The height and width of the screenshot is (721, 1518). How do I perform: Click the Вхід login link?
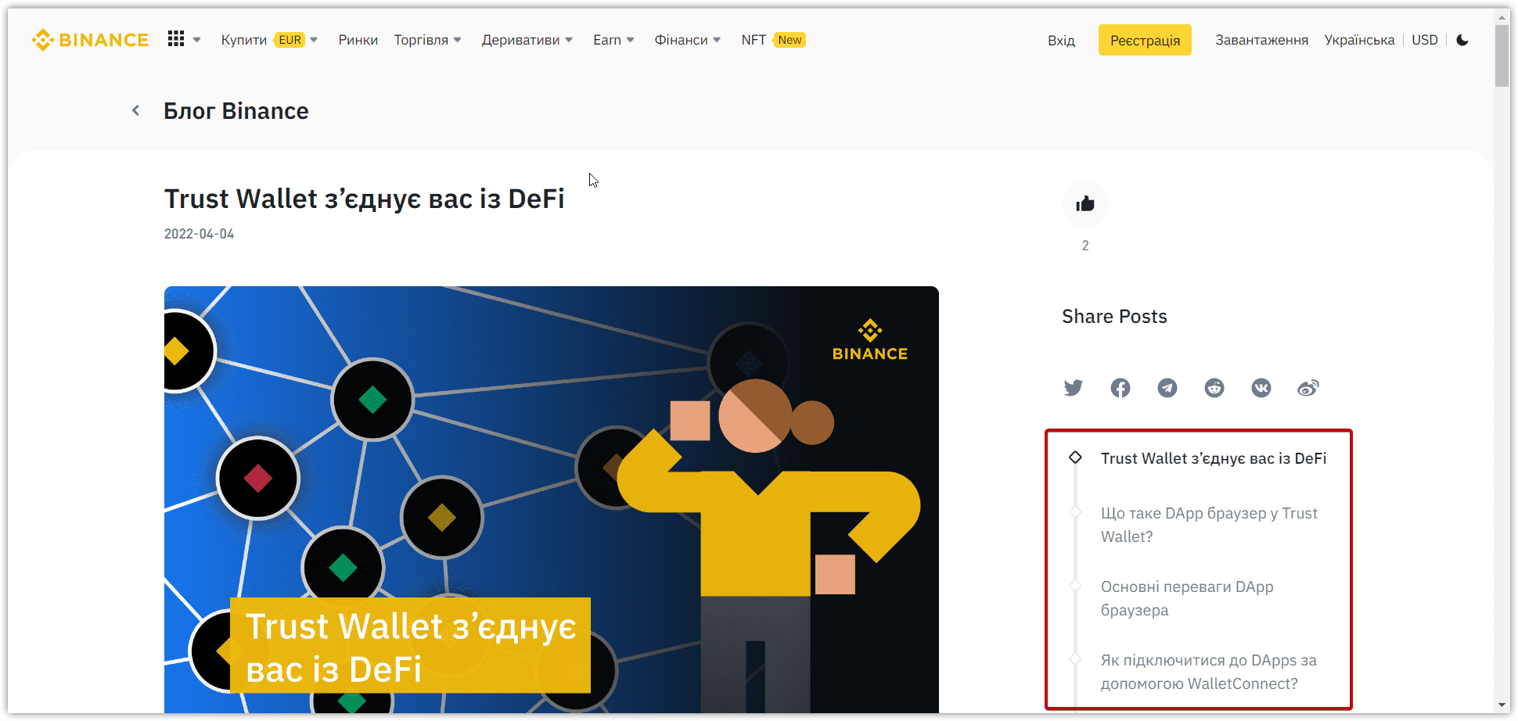[1061, 41]
